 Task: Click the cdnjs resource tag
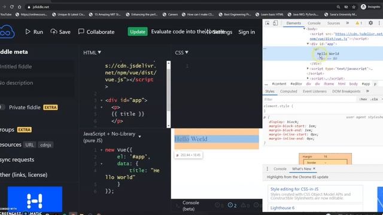[x=45, y=145]
